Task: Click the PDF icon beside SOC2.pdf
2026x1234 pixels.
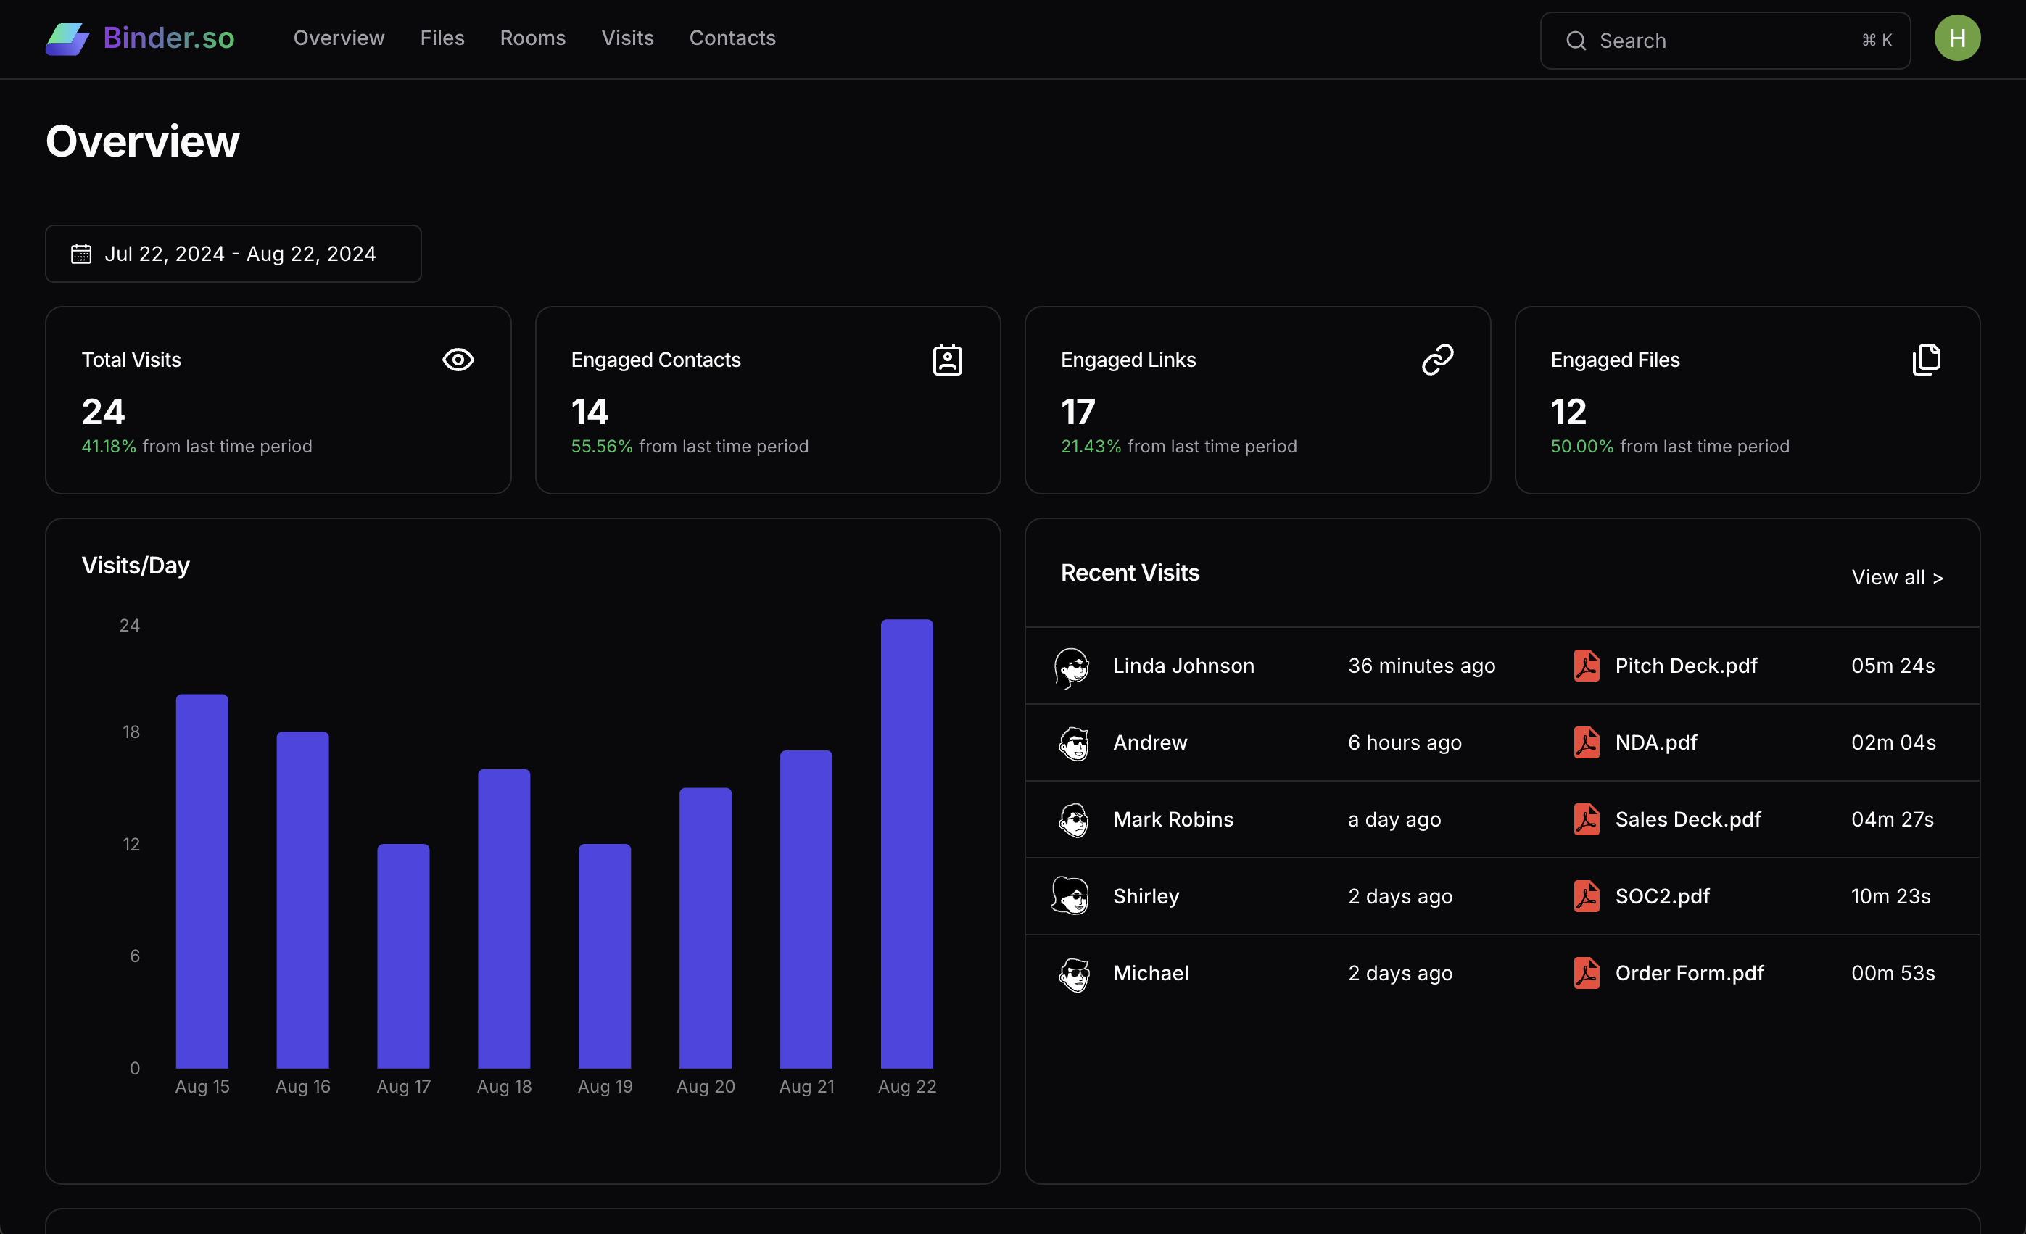Action: [x=1586, y=896]
